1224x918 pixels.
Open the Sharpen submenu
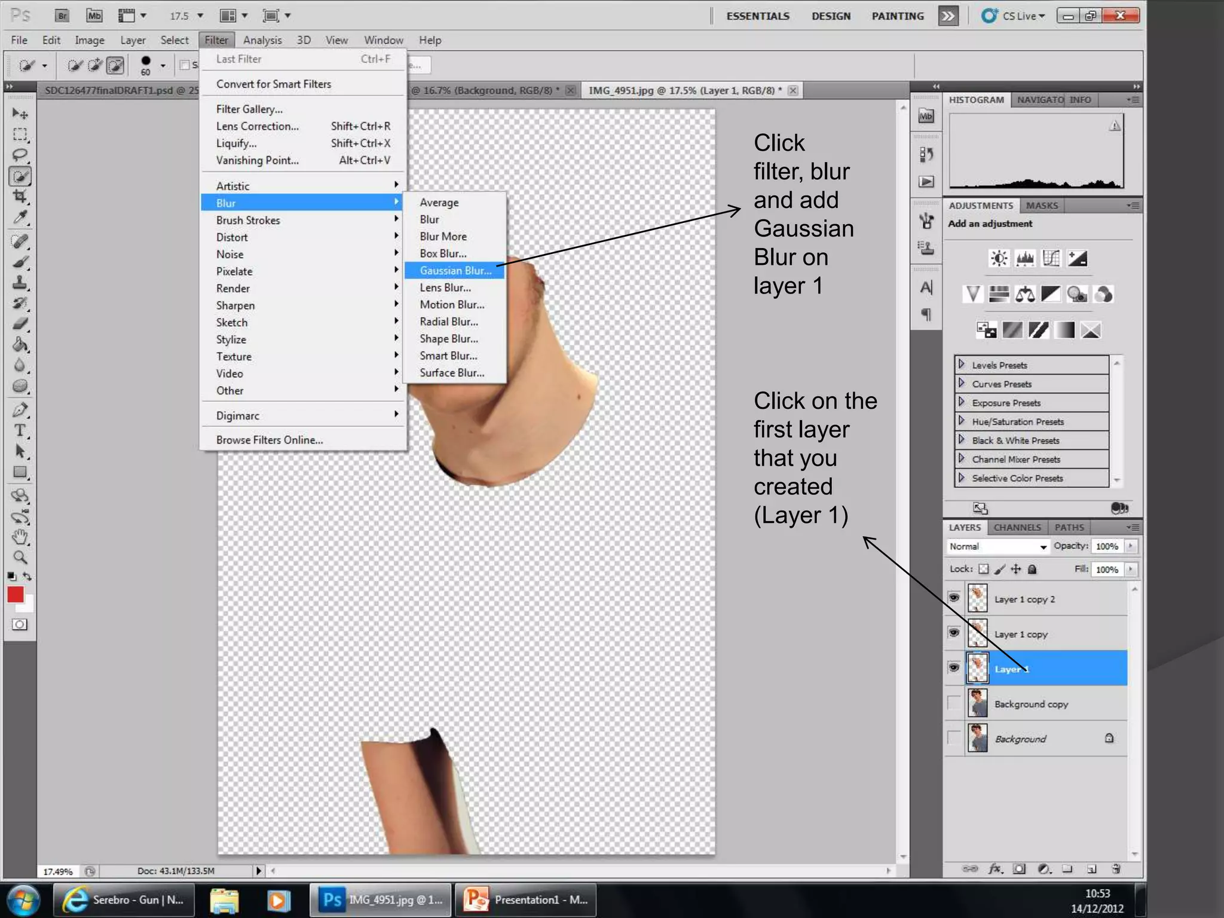(303, 305)
